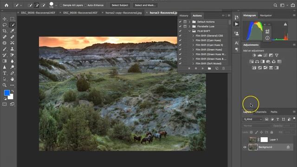Enable Auto-Enhance checkbox
297x167 pixels.
point(85,5)
